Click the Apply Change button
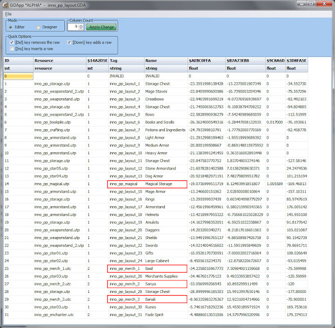Screen dimensions: 335x328 [102, 27]
